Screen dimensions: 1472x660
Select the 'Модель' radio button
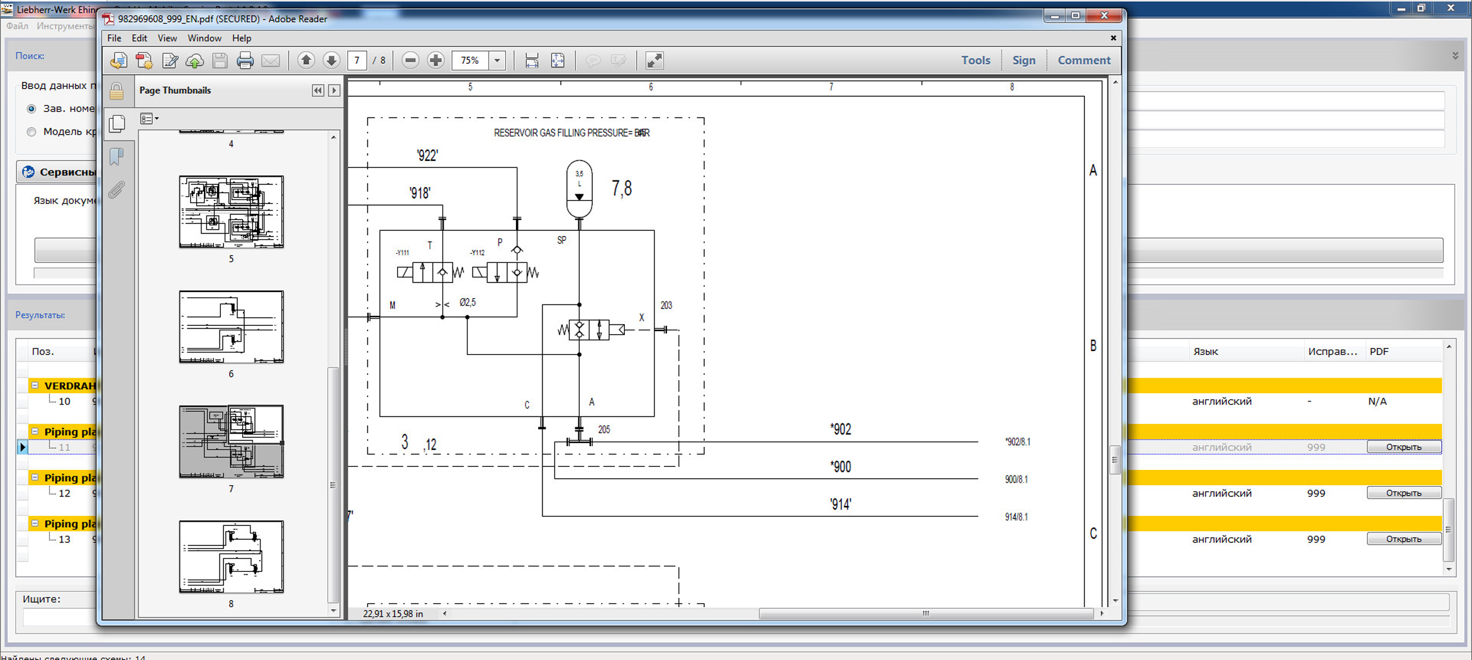pyautogui.click(x=31, y=132)
